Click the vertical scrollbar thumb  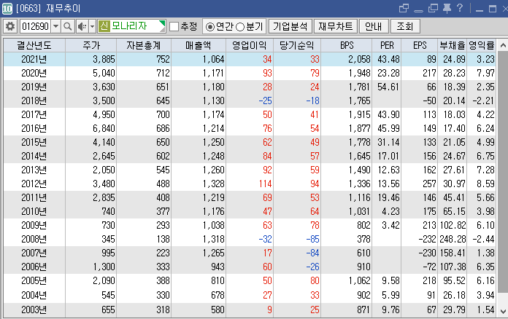(x=503, y=171)
